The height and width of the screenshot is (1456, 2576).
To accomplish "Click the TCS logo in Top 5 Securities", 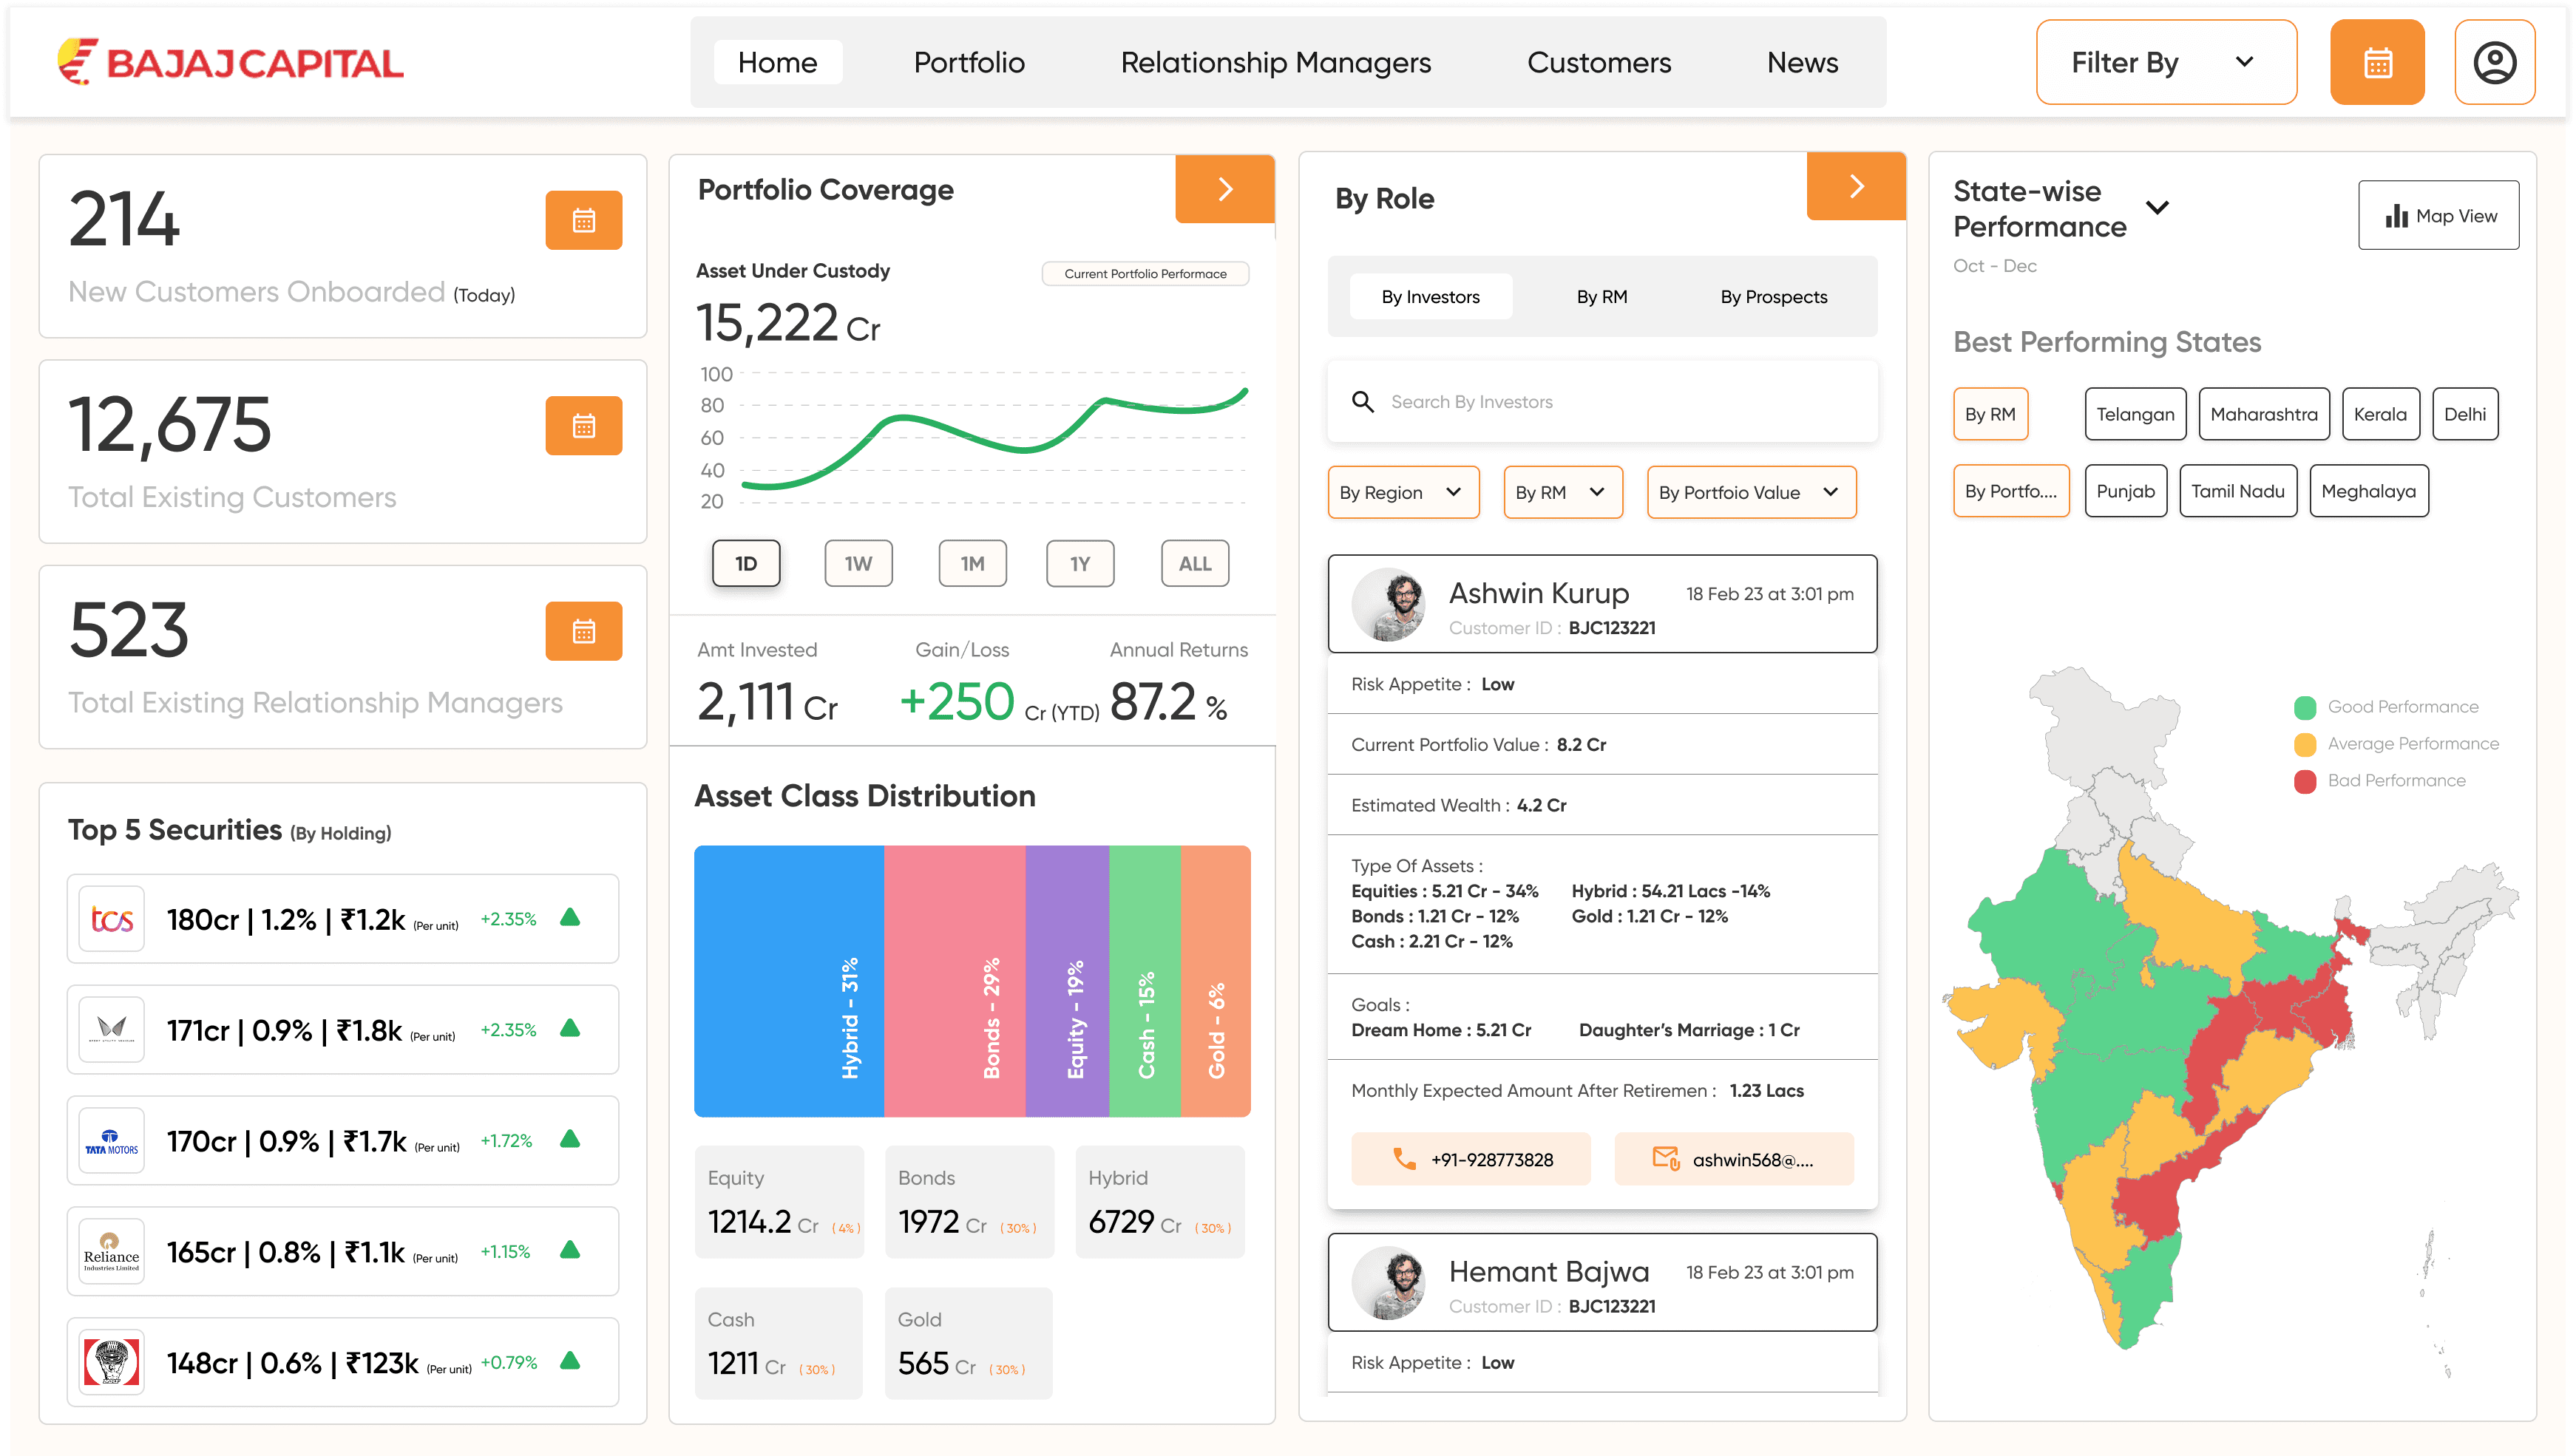I will (x=112, y=918).
